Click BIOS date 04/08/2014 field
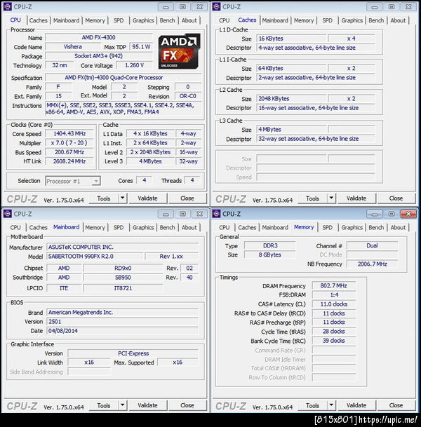This screenshot has width=421, height=427. pyautogui.click(x=123, y=331)
